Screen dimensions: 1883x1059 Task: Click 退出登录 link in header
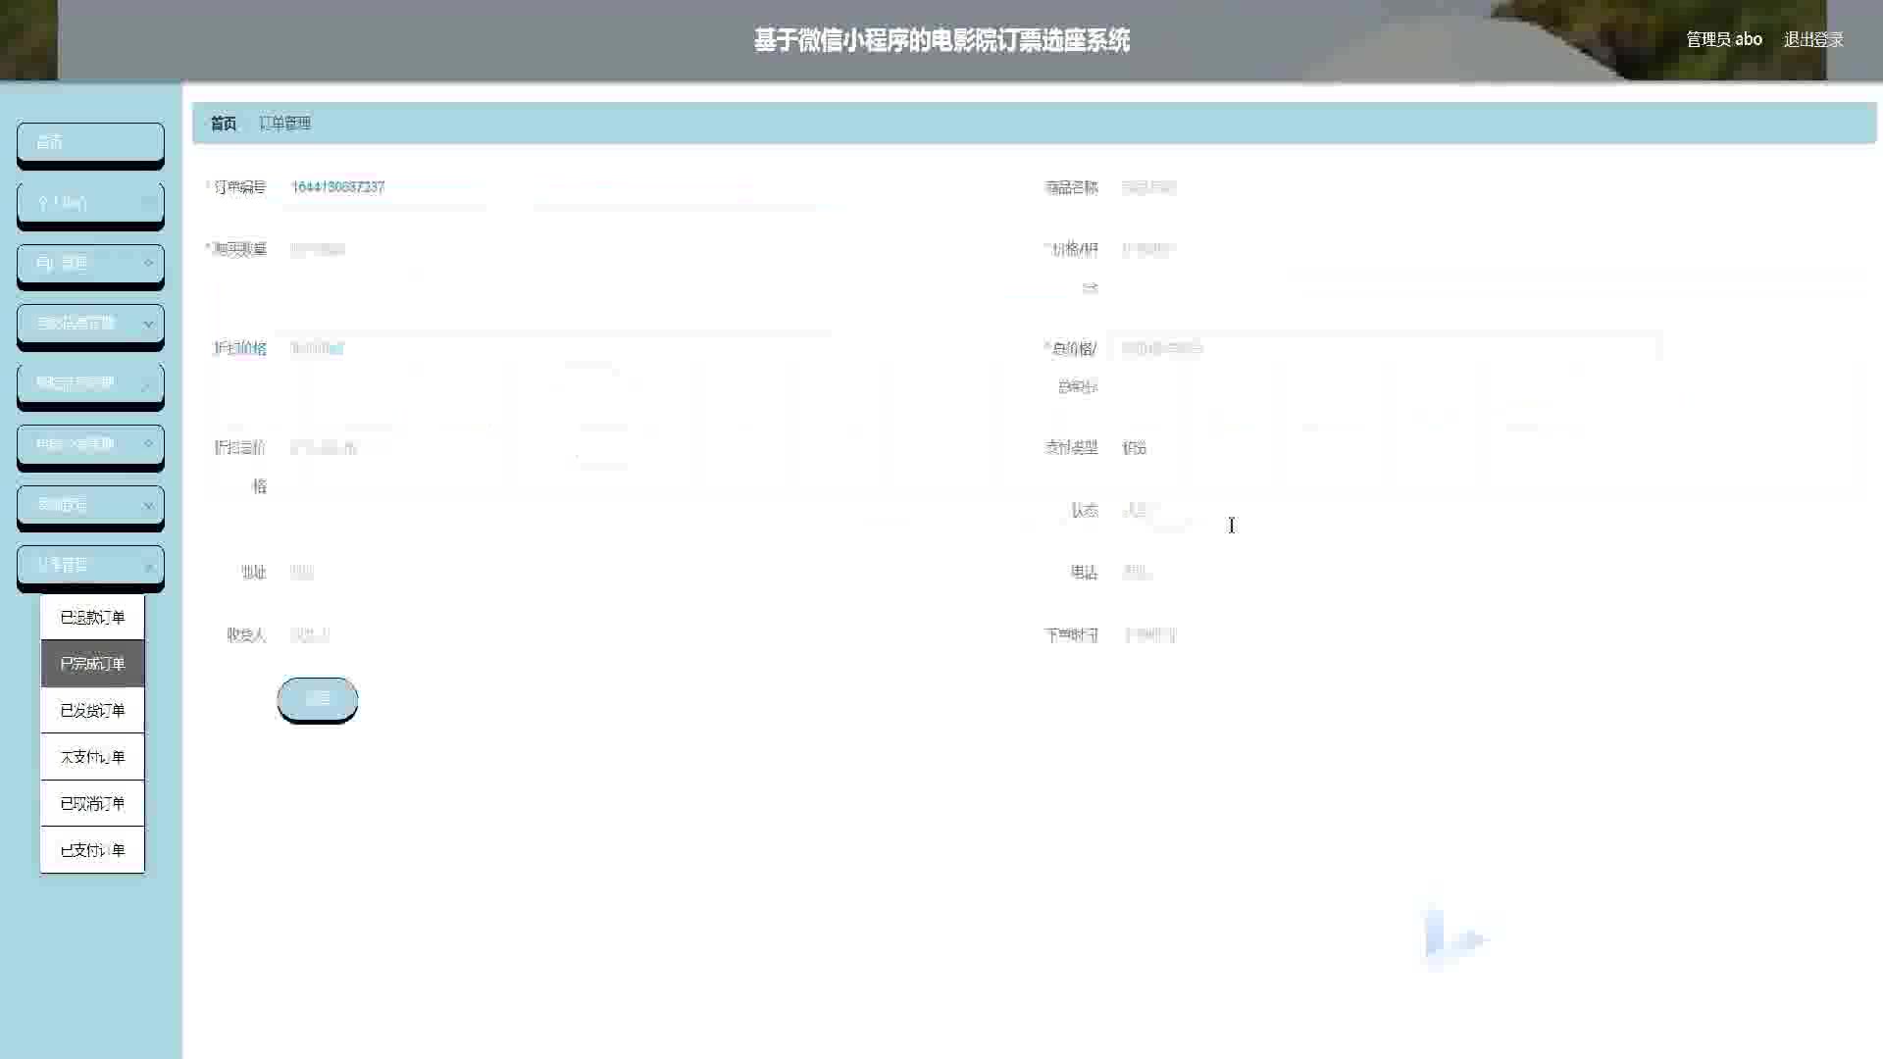[x=1812, y=39]
